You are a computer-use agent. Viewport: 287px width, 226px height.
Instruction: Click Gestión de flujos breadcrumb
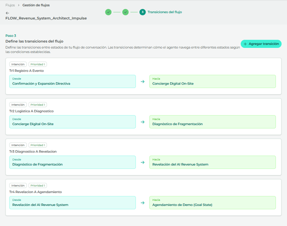click(36, 5)
